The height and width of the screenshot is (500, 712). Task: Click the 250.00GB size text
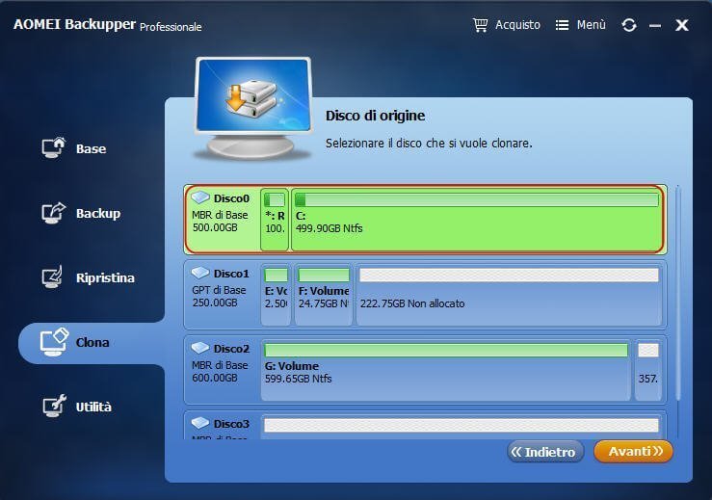click(x=215, y=303)
